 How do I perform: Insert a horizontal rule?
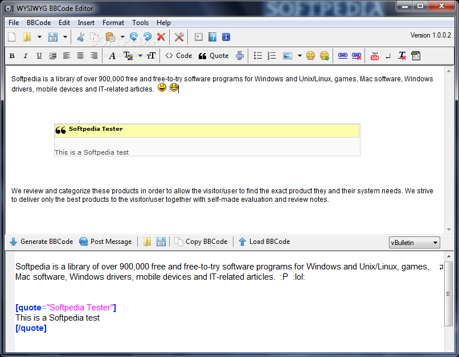(x=239, y=56)
